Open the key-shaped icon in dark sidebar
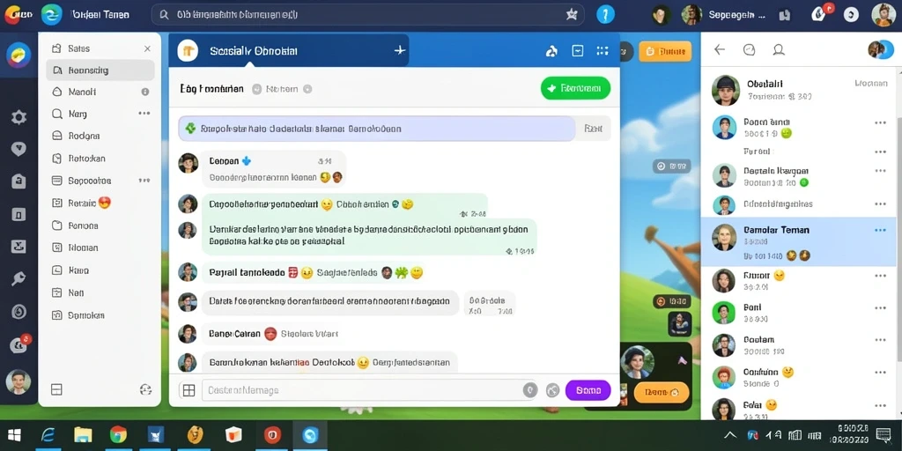This screenshot has height=451, width=902. click(x=19, y=279)
